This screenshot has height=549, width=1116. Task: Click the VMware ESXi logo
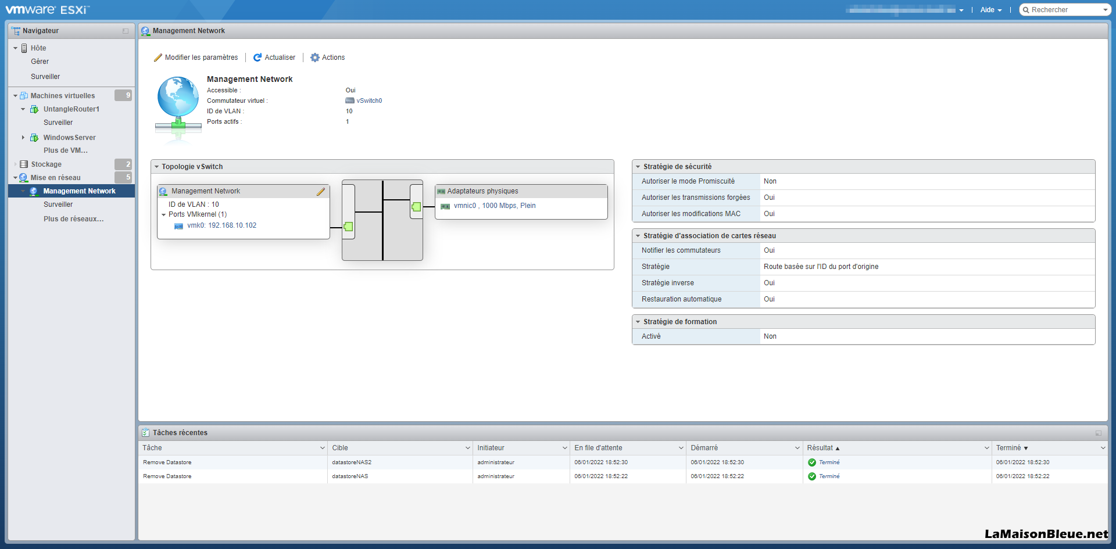pos(48,10)
